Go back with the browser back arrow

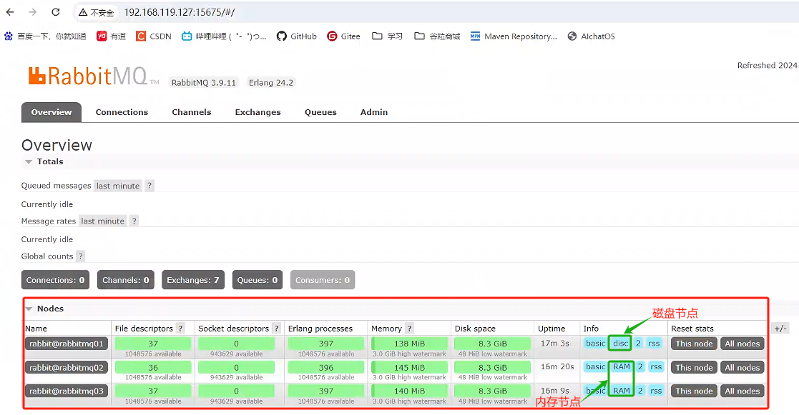(x=10, y=12)
